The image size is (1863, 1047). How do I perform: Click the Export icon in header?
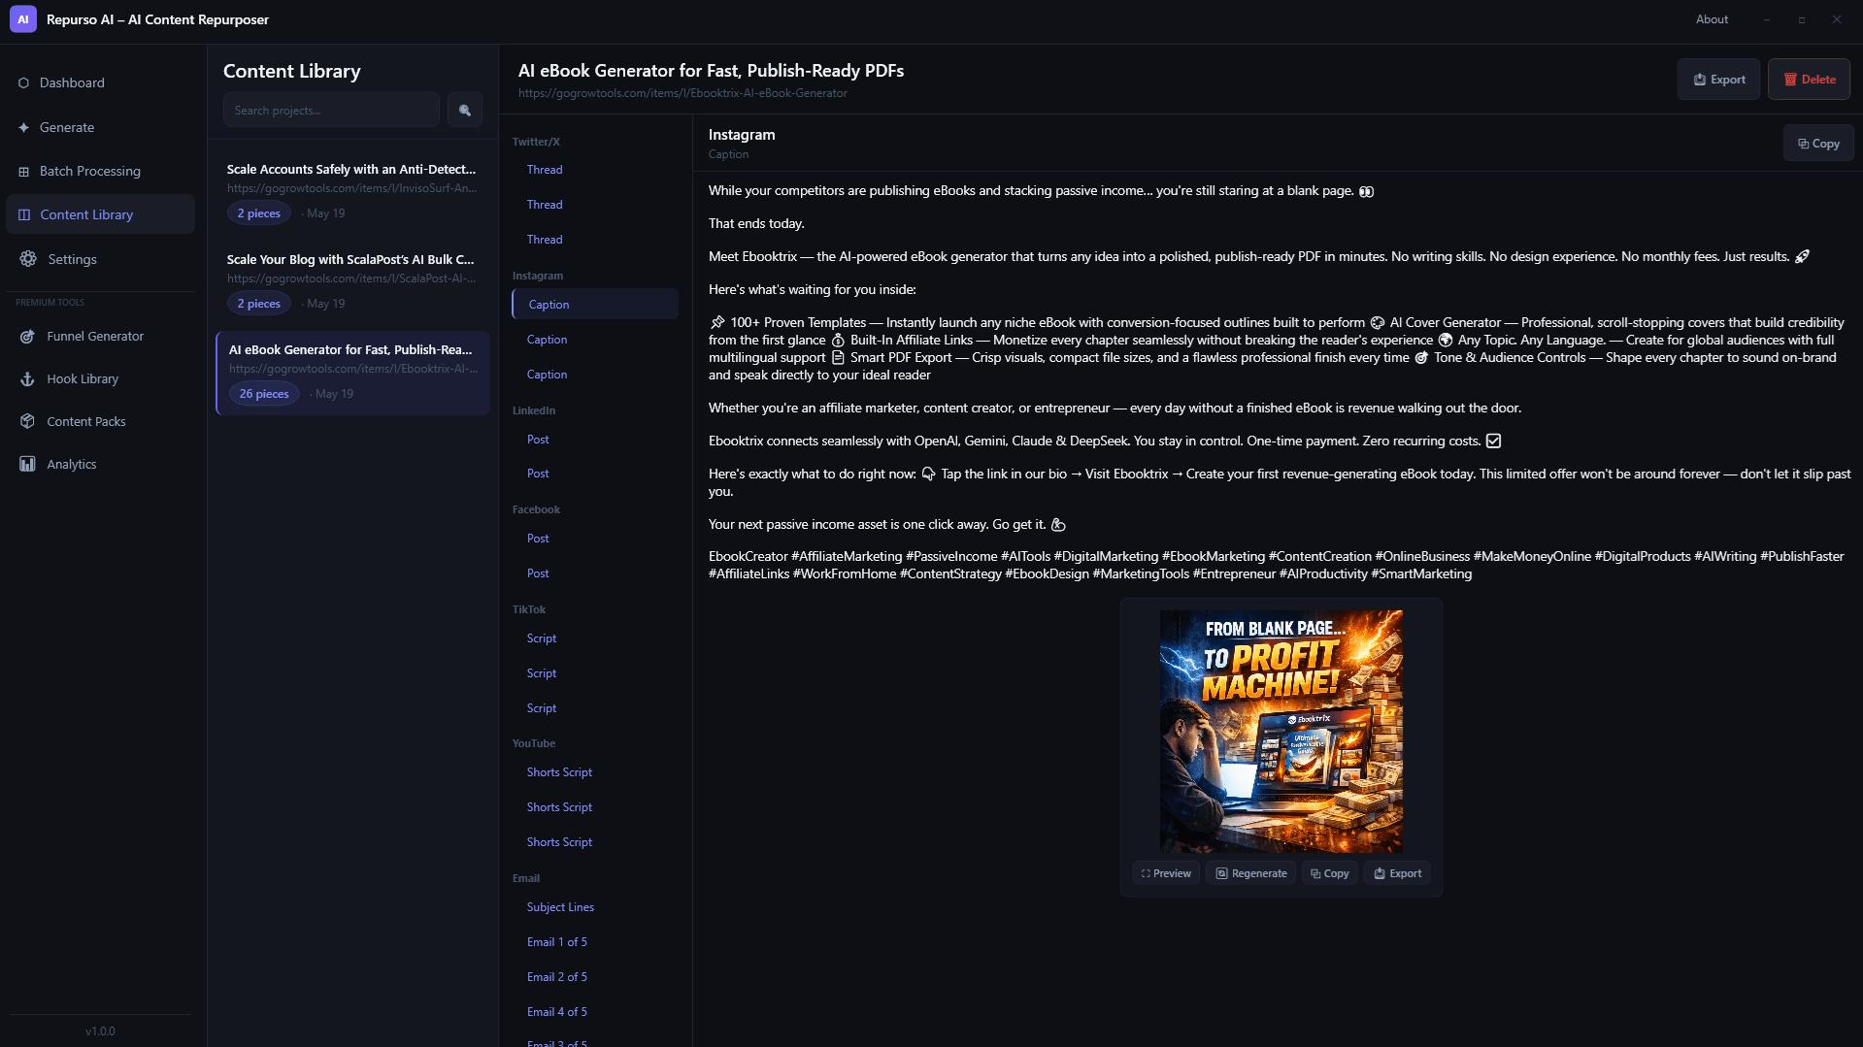[x=1700, y=80]
